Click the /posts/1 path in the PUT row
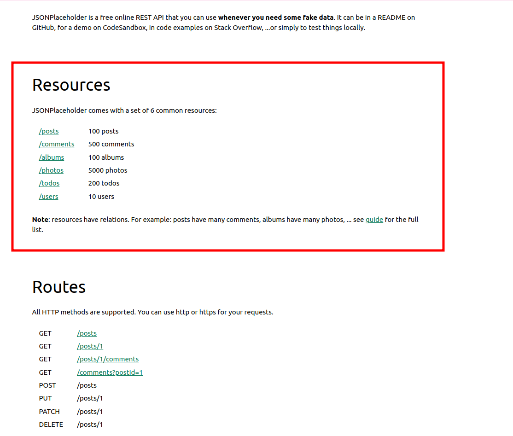This screenshot has height=436, width=513. (x=90, y=398)
